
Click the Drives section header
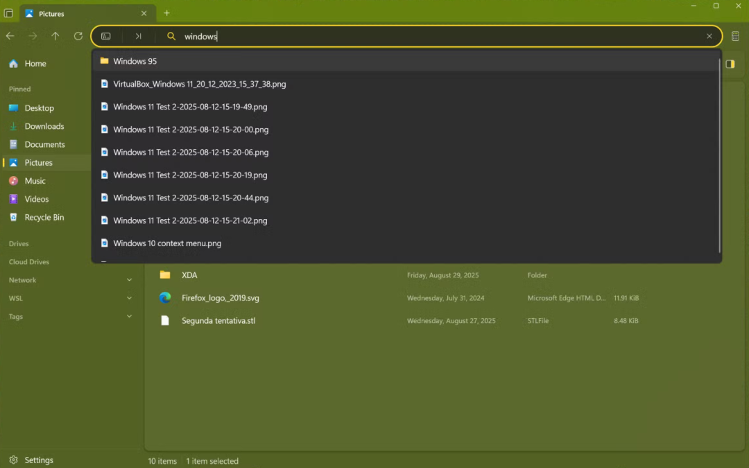[19, 243]
